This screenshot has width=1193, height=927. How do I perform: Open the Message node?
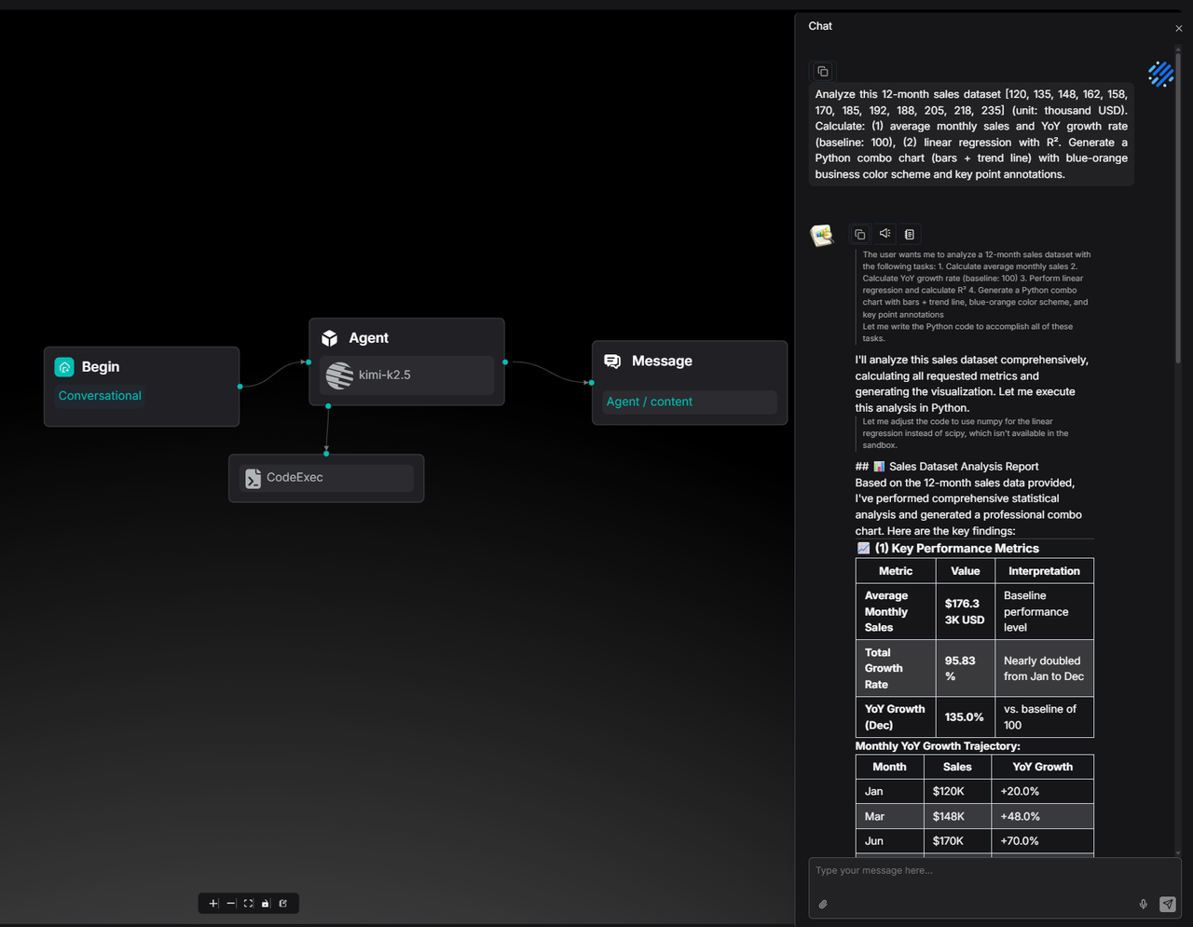tap(690, 361)
